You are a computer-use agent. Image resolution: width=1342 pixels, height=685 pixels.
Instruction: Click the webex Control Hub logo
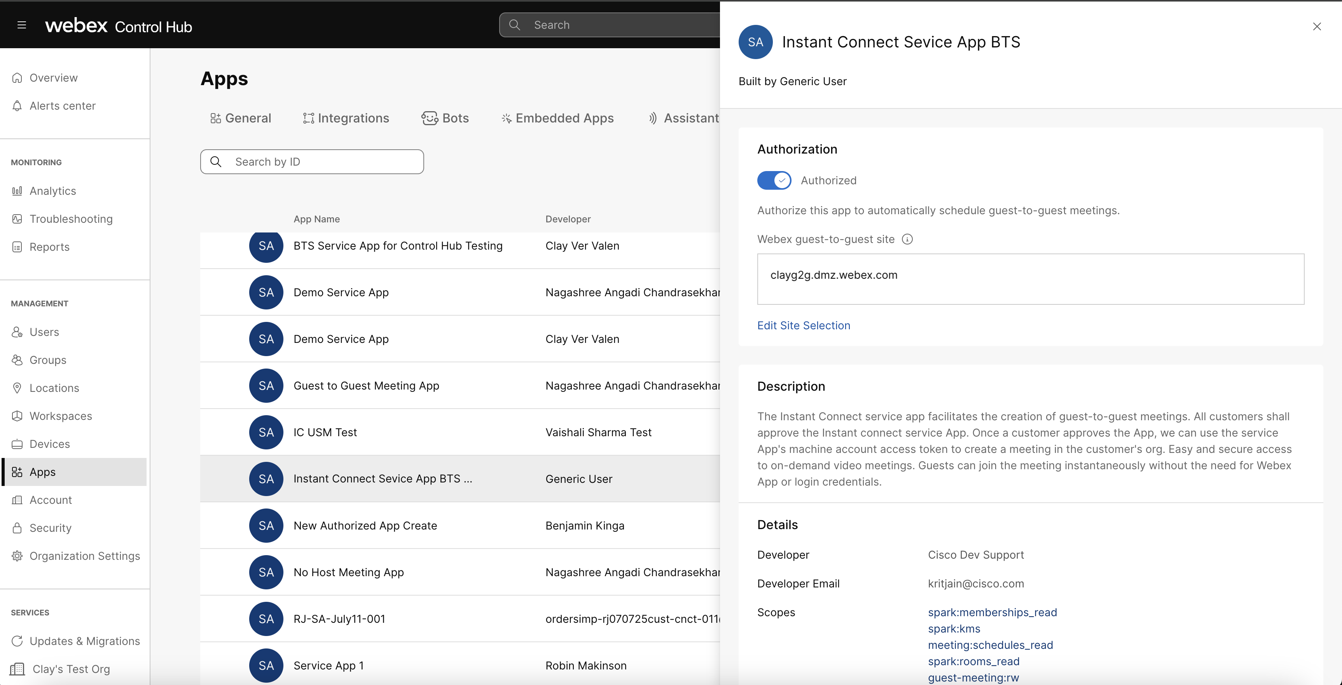click(118, 26)
